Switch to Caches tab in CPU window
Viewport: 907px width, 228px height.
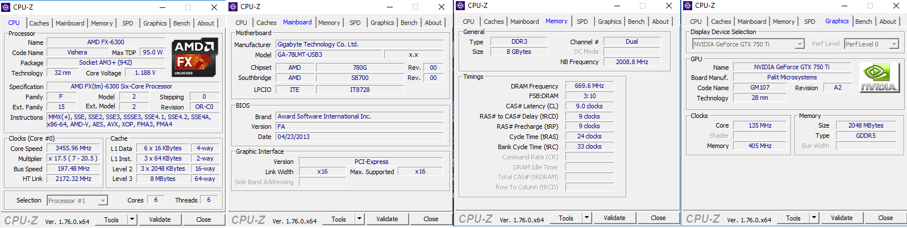point(39,23)
